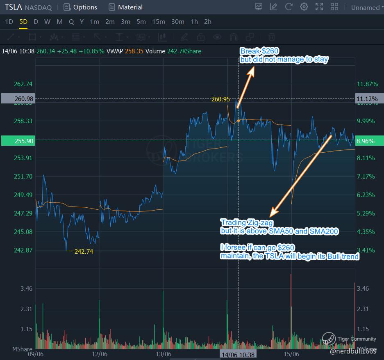Expand the text annotation dropdown arrow

149,37
